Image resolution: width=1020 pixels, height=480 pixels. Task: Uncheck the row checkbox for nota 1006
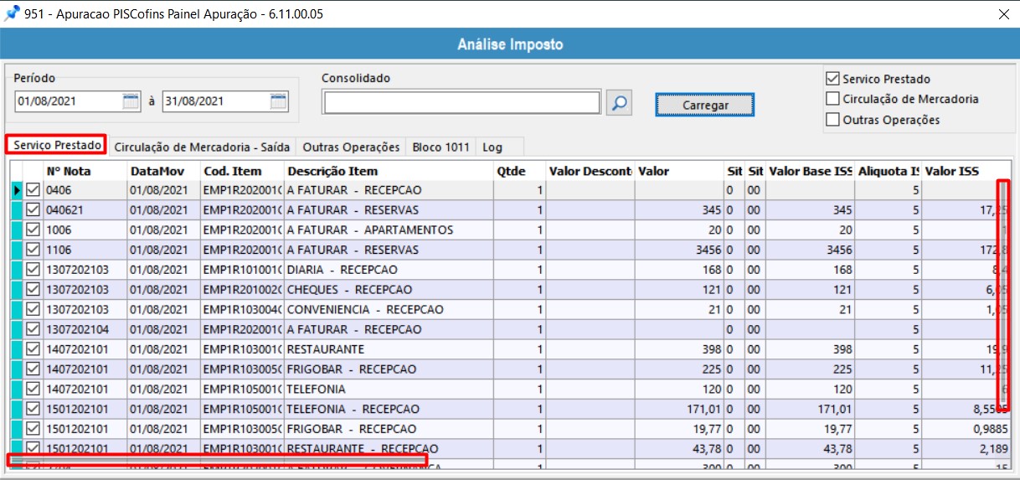pyautogui.click(x=33, y=230)
